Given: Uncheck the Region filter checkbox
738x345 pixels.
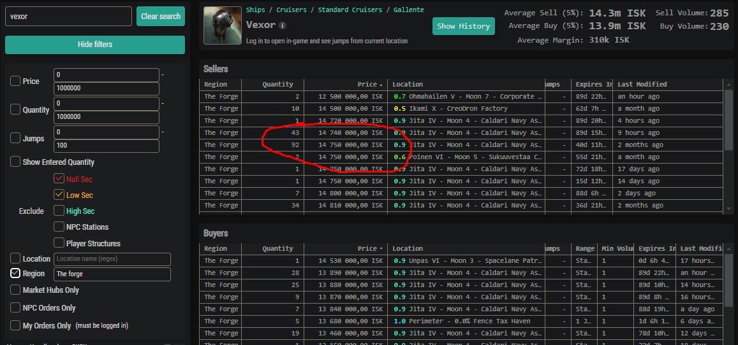Looking at the screenshot, I should coord(15,273).
